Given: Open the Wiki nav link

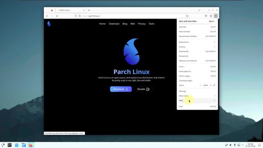Looking at the screenshot, I should pyautogui.click(x=132, y=24).
